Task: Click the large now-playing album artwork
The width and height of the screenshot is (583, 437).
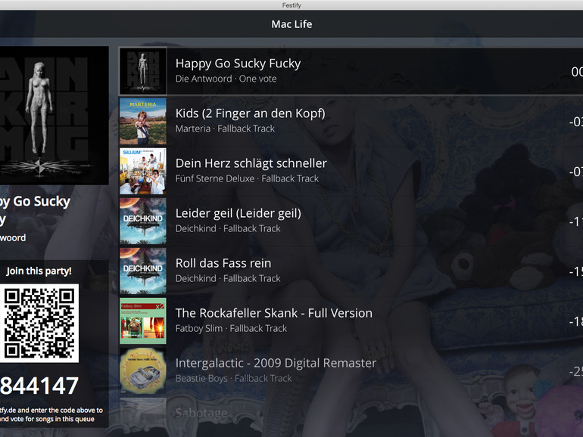Action: point(55,116)
